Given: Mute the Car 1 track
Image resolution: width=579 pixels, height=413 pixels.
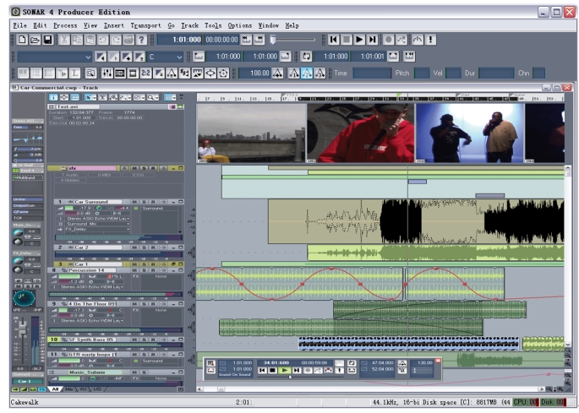Looking at the screenshot, I should 134,264.
